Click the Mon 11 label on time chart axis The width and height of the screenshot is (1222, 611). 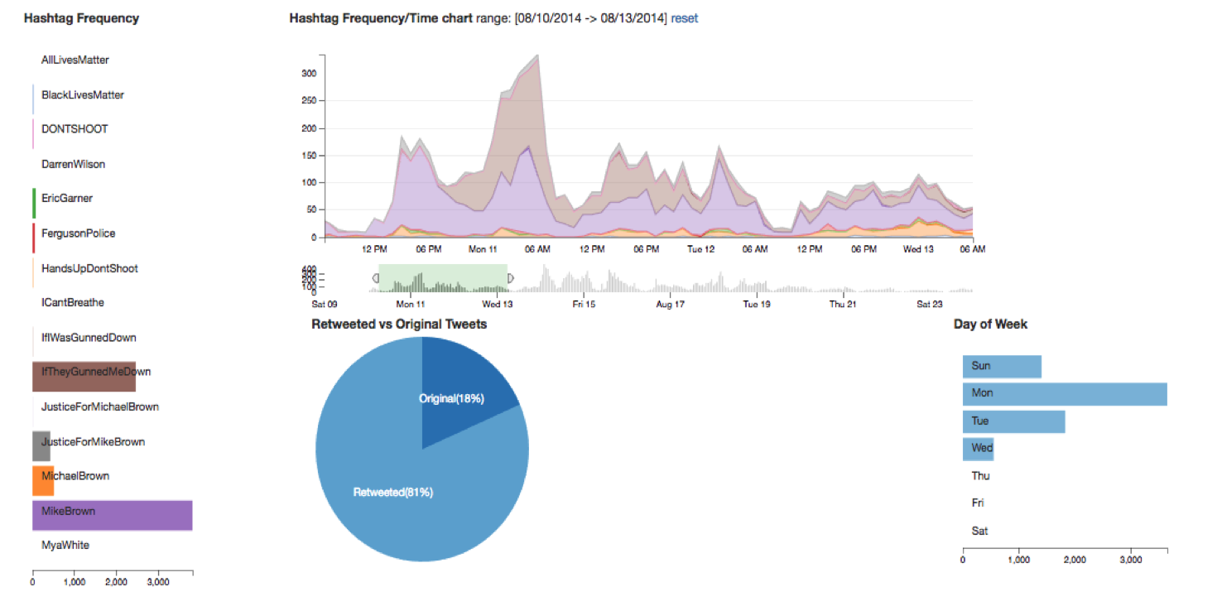[x=483, y=248]
